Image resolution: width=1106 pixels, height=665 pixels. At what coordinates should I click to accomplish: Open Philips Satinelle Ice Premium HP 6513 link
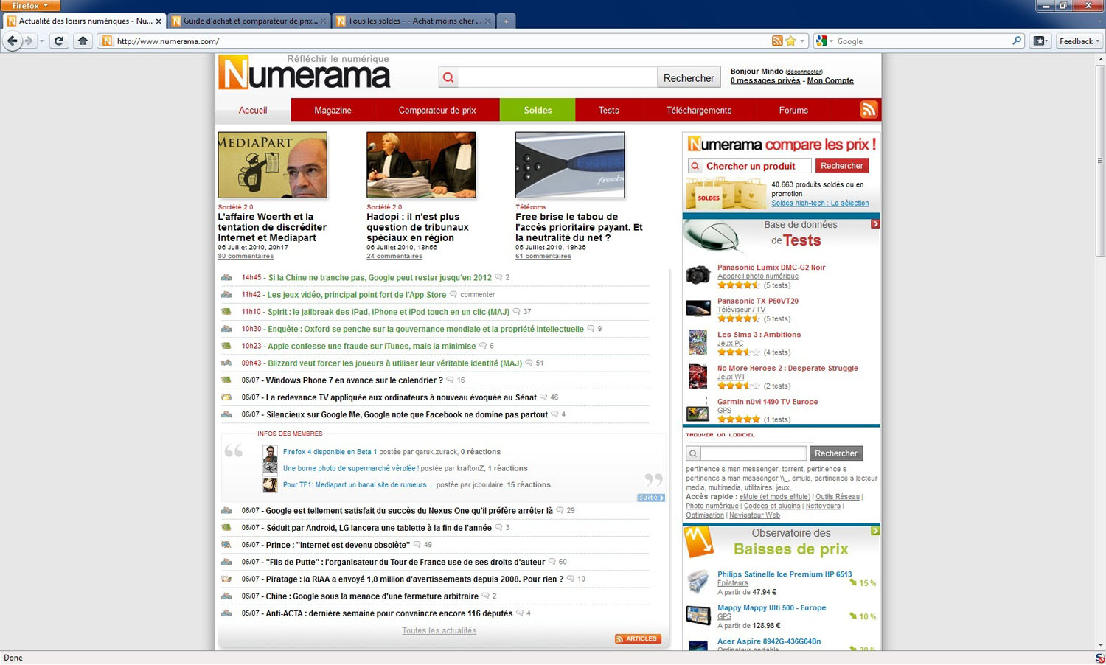click(785, 574)
